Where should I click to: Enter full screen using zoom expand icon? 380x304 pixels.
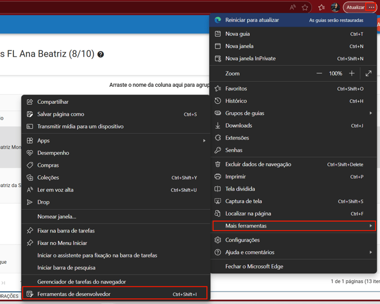(369, 73)
